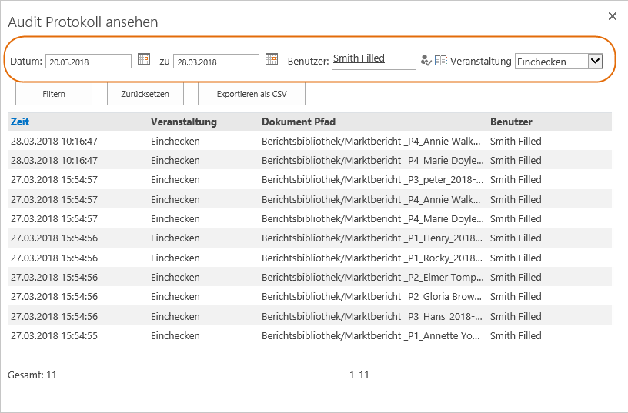Image resolution: width=628 pixels, height=413 pixels.
Task: Click the check names icon
Action: tap(426, 61)
